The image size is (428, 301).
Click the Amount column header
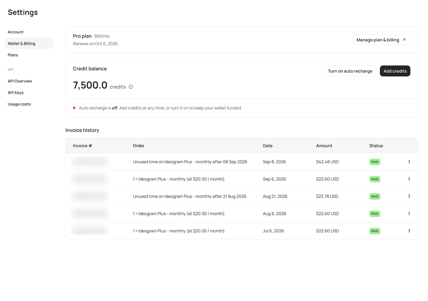pyautogui.click(x=324, y=146)
